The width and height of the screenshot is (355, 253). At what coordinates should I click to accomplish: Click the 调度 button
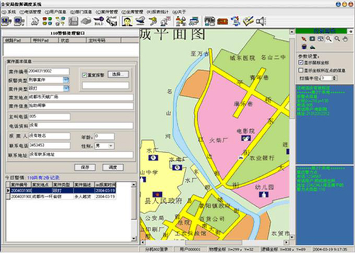[x=113, y=167]
